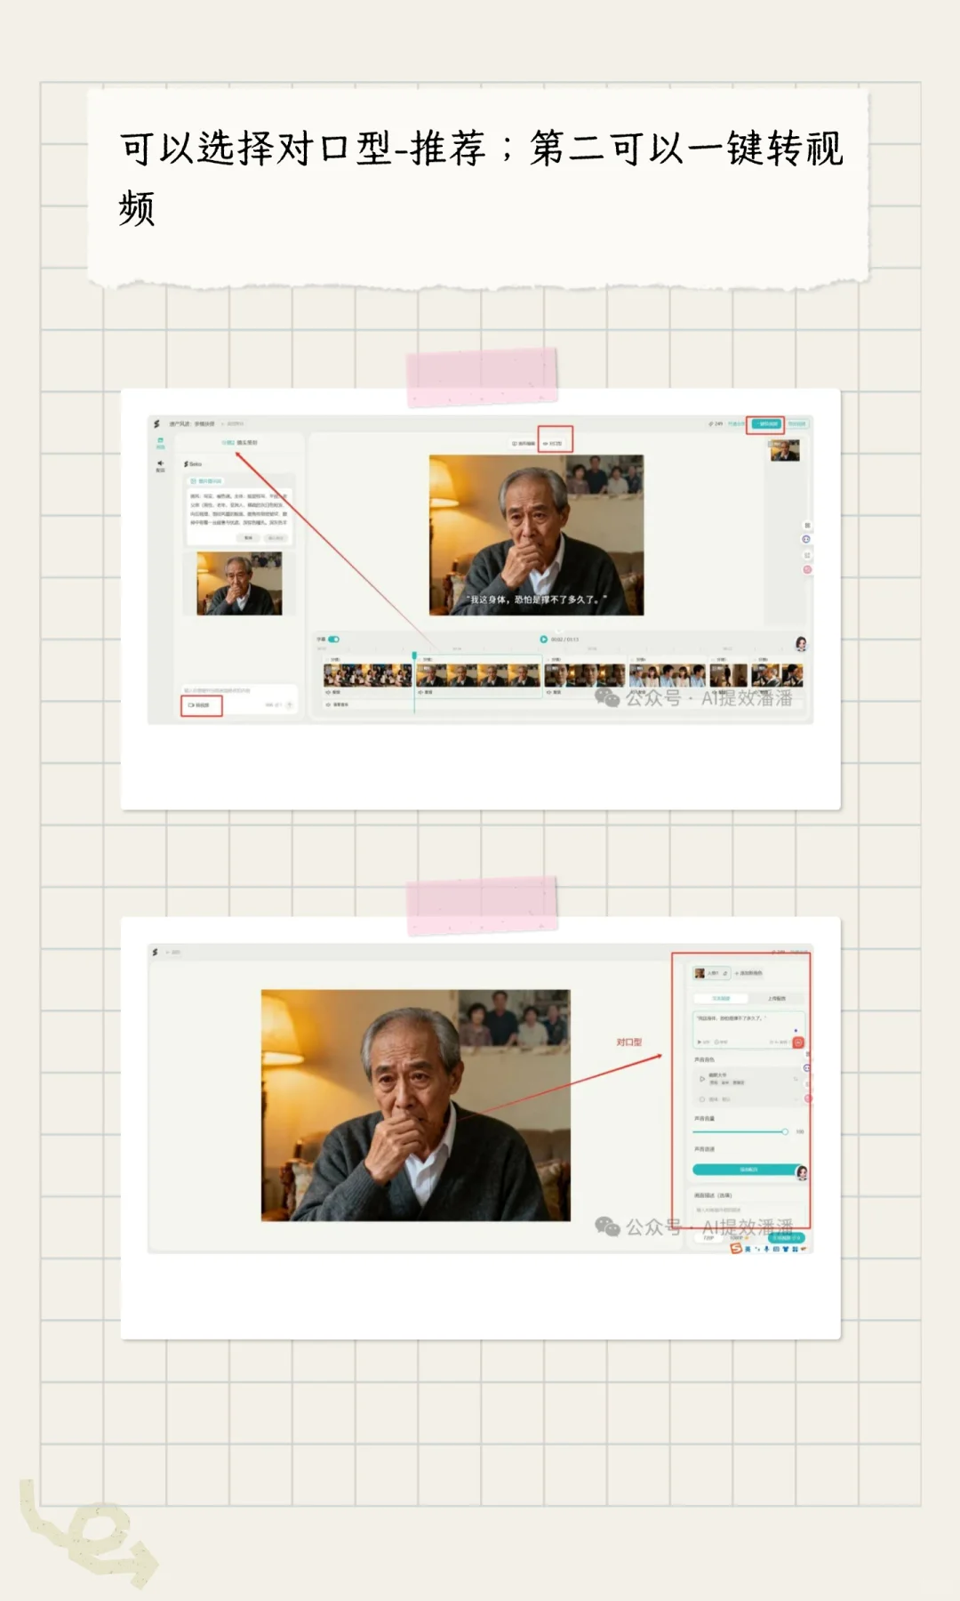Click the avatar beside teal generate button
Image resolution: width=960 pixels, height=1601 pixels.
click(x=802, y=1173)
